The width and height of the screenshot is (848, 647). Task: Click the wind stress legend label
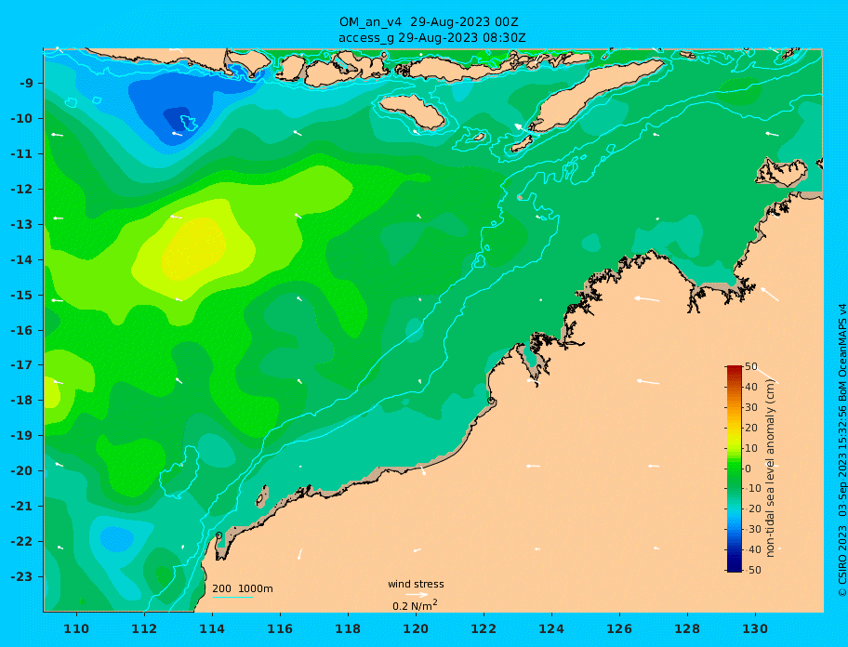tap(416, 585)
